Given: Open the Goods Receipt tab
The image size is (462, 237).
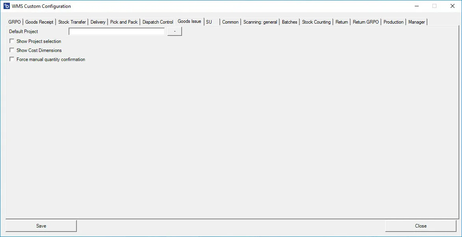Looking at the screenshot, I should tap(39, 22).
